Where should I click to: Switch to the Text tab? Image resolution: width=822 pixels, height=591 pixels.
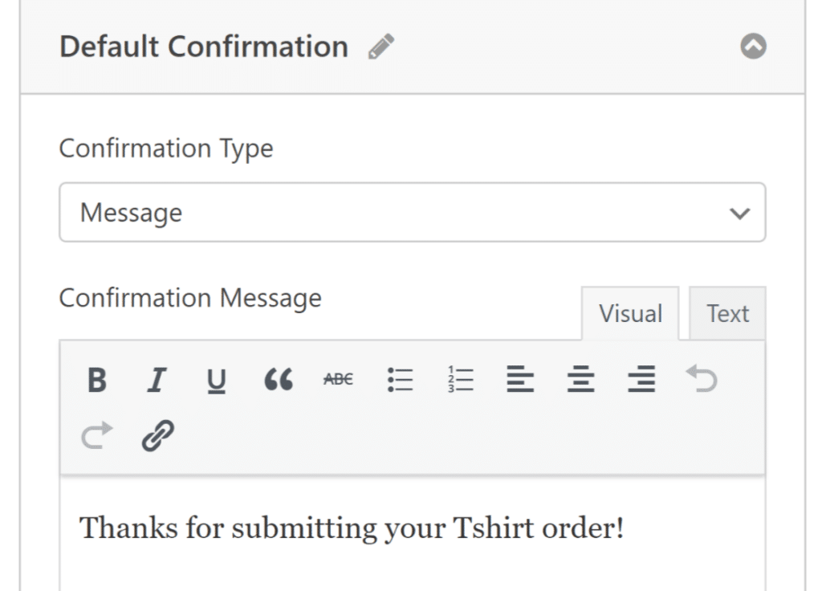[x=727, y=313]
